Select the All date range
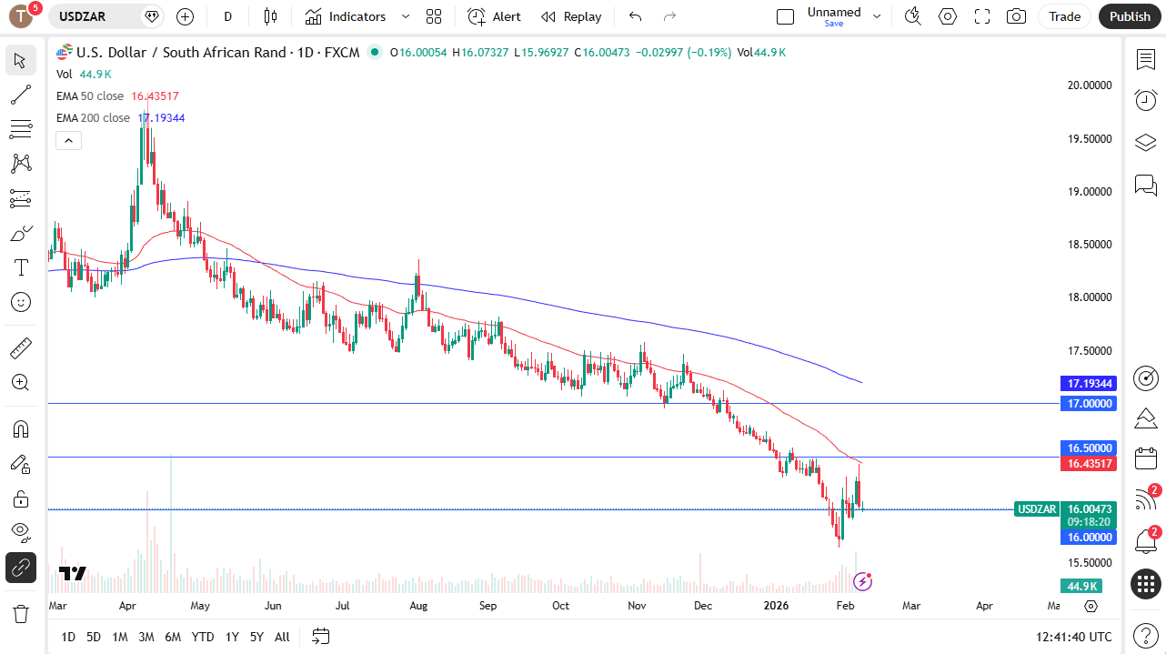The width and height of the screenshot is (1166, 654). pos(282,637)
